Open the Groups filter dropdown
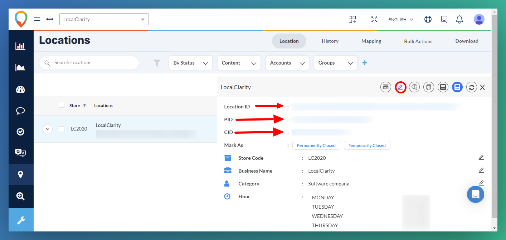The width and height of the screenshot is (506, 240). point(336,63)
